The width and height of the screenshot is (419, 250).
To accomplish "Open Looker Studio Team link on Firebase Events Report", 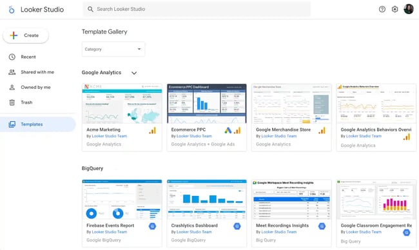I will tap(110, 232).
